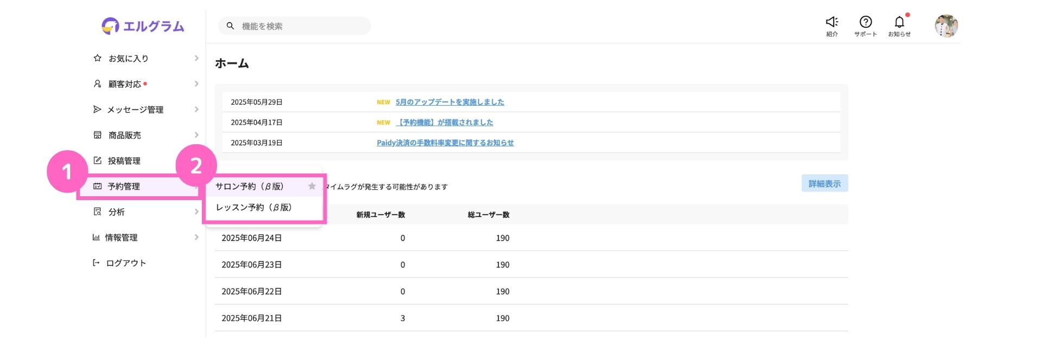Click the 予約管理 calendar icon
This screenshot has height=347, width=1042.
98,186
